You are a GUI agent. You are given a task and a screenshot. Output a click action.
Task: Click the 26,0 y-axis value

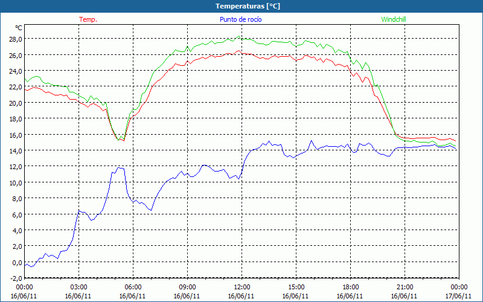(x=16, y=55)
